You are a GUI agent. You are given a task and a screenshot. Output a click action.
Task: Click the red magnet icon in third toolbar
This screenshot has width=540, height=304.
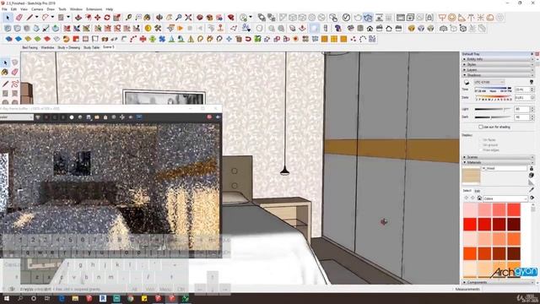248,39
